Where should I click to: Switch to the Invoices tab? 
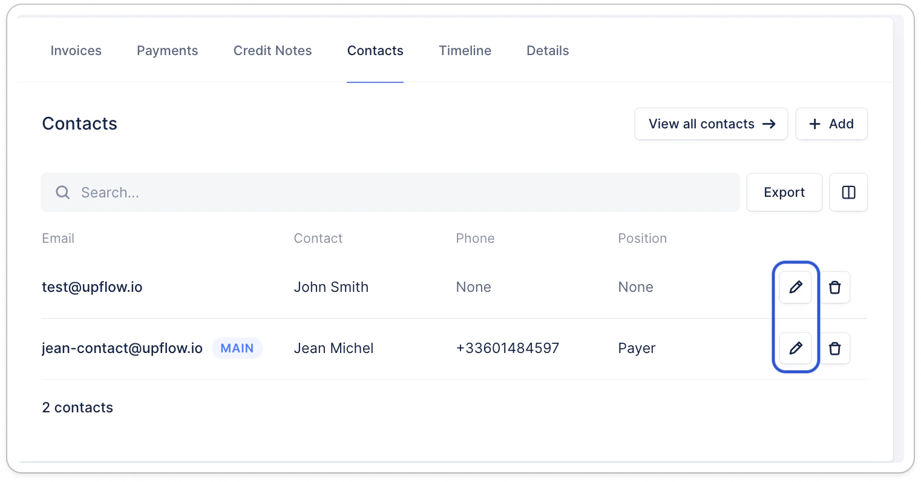76,51
